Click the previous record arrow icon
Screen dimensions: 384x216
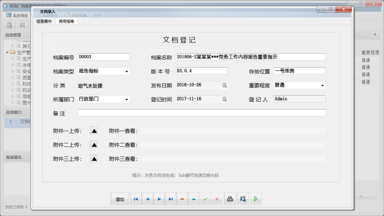(147, 199)
